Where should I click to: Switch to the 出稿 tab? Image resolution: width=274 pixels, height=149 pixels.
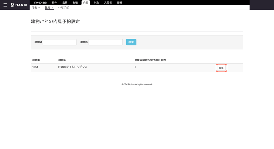point(65,2)
